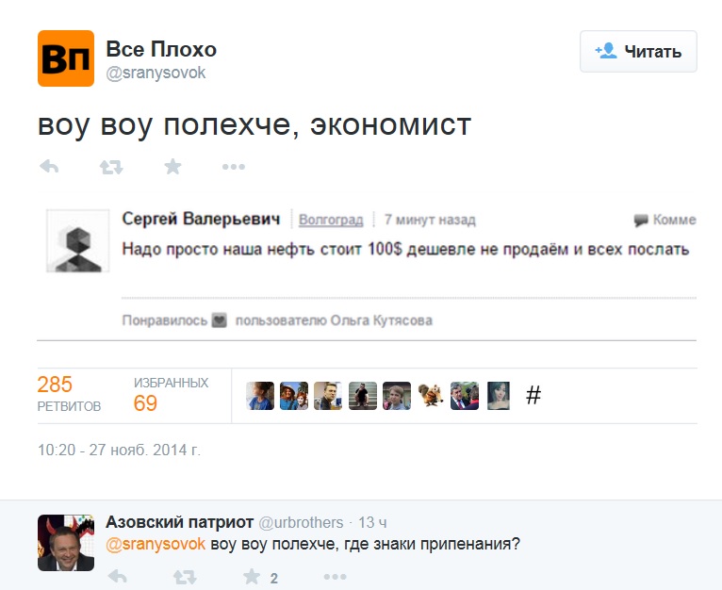The image size is (722, 590).
Task: Retweet Азовский патриот's reply
Action: pos(186,577)
